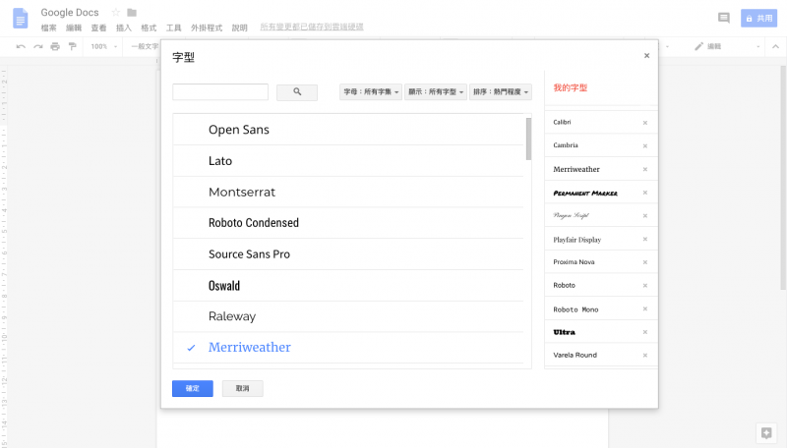The image size is (787, 448).
Task: Select the paint format icon
Action: point(72,46)
